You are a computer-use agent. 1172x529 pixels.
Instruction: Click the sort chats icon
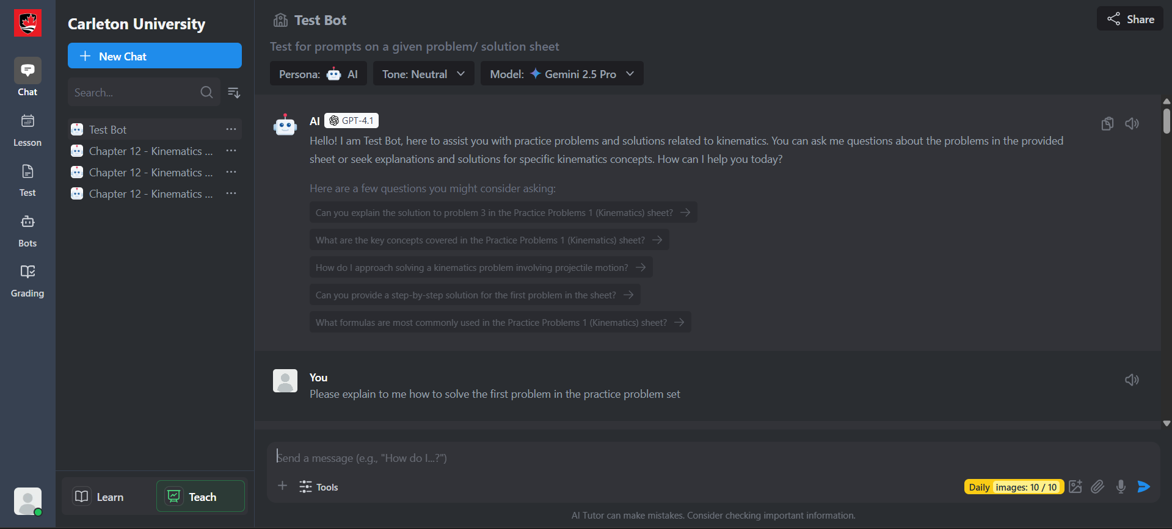234,93
